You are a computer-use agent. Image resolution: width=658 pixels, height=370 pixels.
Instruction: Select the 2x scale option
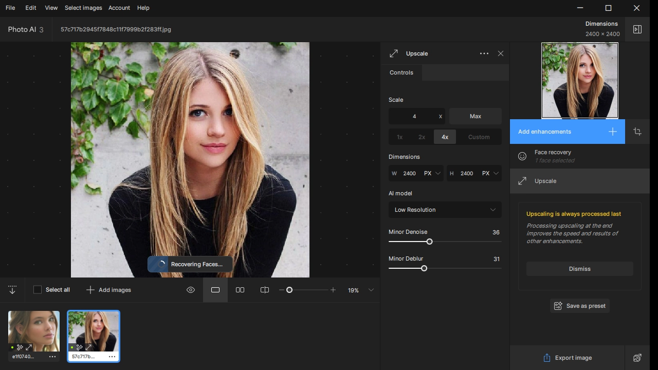point(422,137)
